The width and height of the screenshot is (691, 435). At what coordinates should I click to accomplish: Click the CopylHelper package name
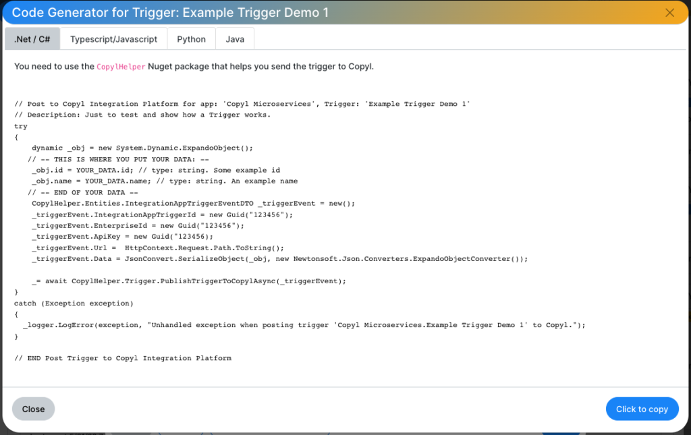coord(121,67)
